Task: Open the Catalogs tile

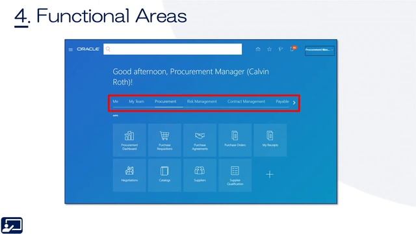Action: (164, 175)
